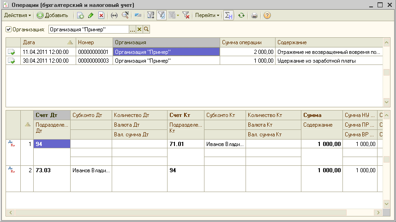Screen dimensions: 396x222
Task: Click the printer icon in toolbar
Action: tap(254, 15)
